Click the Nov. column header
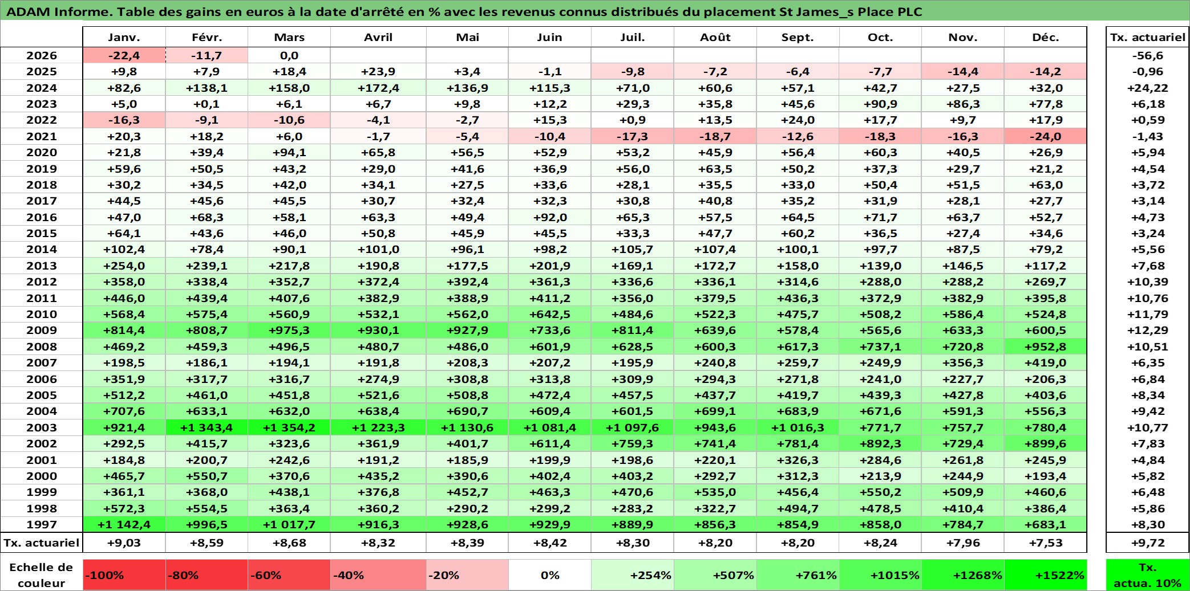 coord(963,37)
